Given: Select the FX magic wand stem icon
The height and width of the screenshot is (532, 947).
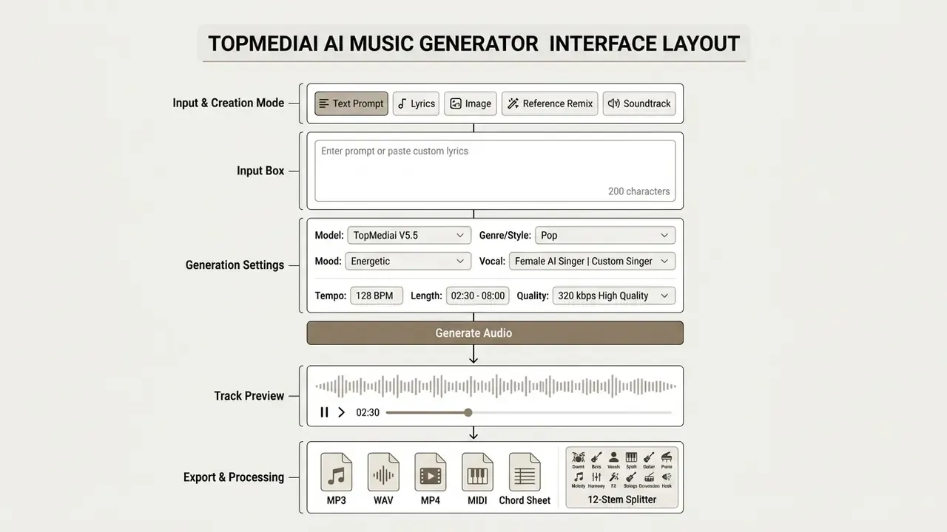Looking at the screenshot, I should (613, 477).
